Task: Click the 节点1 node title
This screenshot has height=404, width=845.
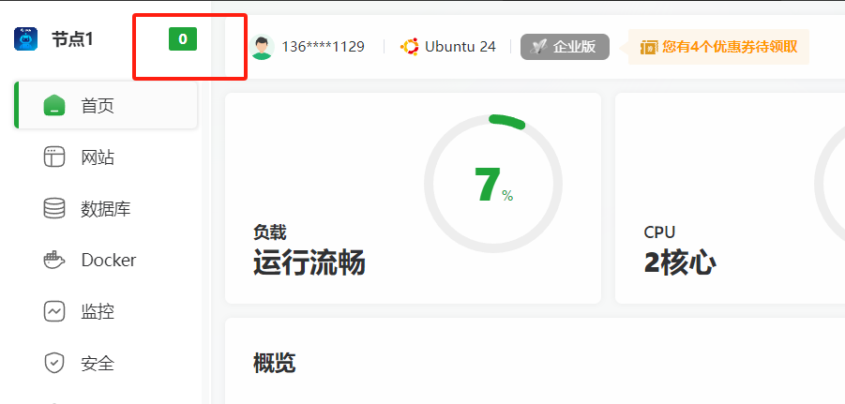Action: point(72,39)
